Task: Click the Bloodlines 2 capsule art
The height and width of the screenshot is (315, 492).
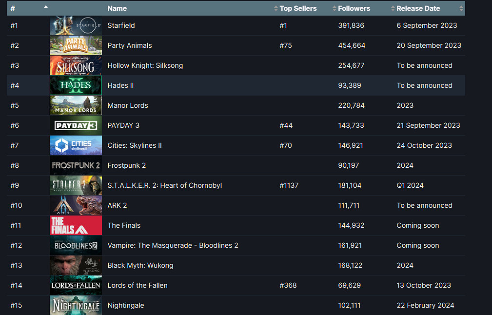Action: [76, 245]
